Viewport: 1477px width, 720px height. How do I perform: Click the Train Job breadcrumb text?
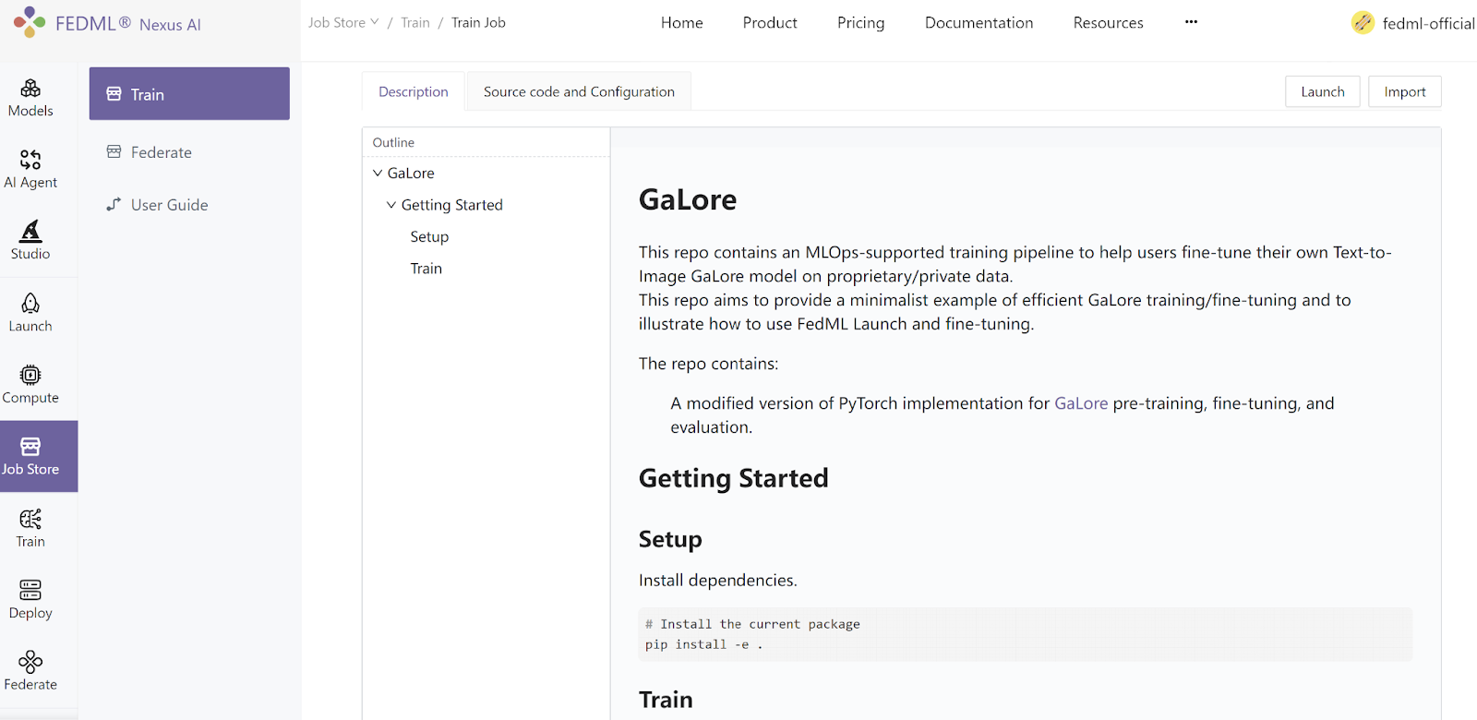point(478,22)
